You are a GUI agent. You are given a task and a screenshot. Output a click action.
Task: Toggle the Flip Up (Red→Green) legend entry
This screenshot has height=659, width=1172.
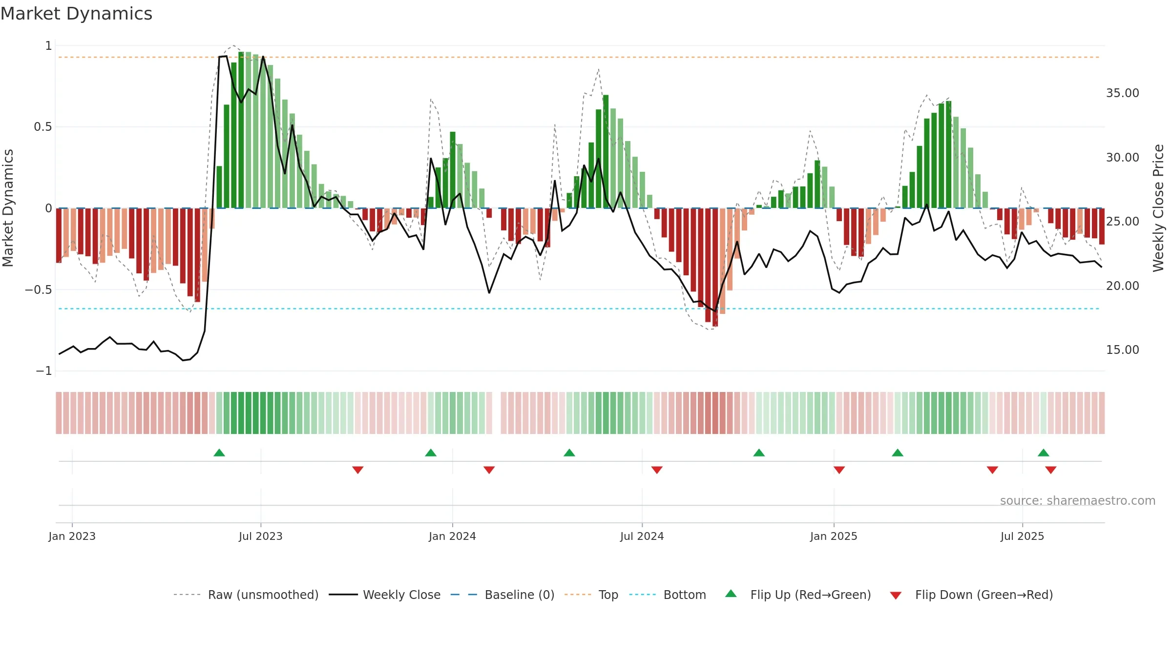click(798, 595)
